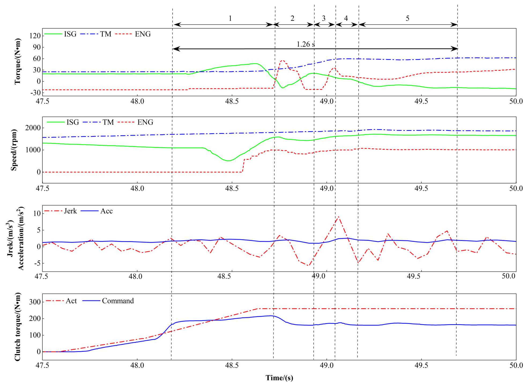Select phase label 4 at the top
This screenshot has width=528, height=385.
346,18
